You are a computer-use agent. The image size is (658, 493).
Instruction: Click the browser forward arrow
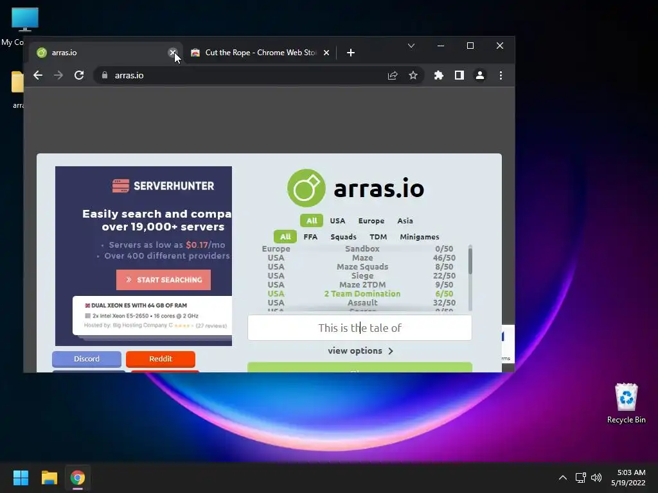pos(58,76)
